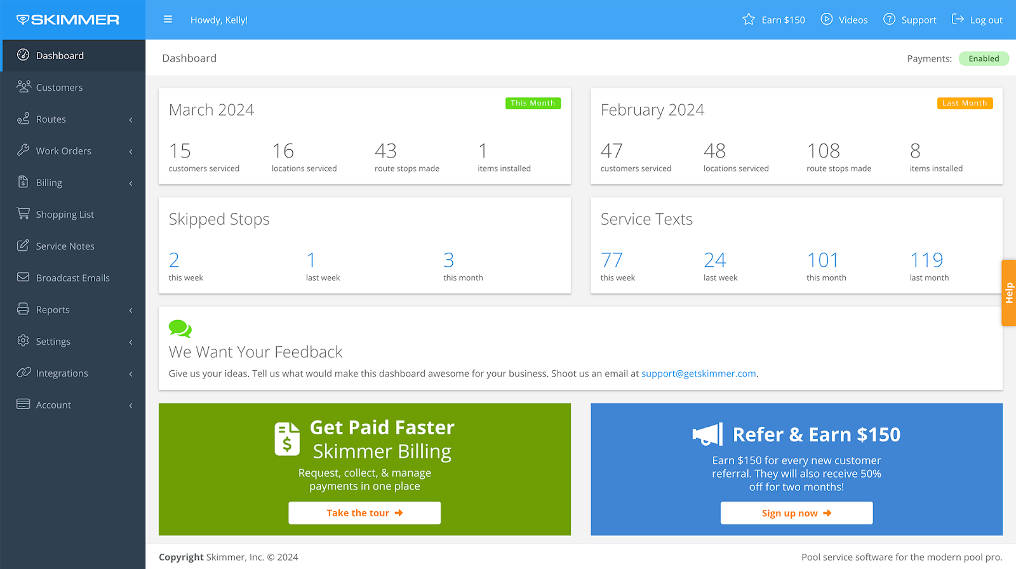Click the Videos link text
Screen dimensions: 1016x569
[x=853, y=20]
